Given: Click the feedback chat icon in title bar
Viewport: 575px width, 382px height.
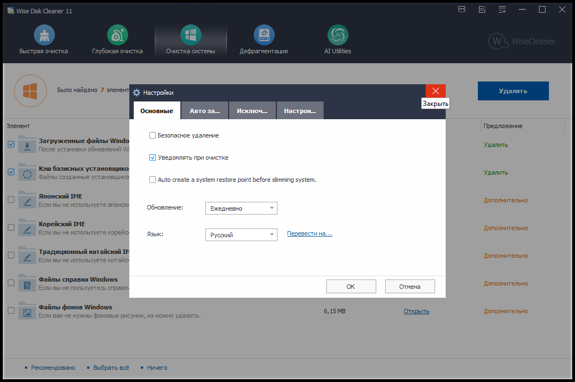Looking at the screenshot, I should pyautogui.click(x=462, y=10).
